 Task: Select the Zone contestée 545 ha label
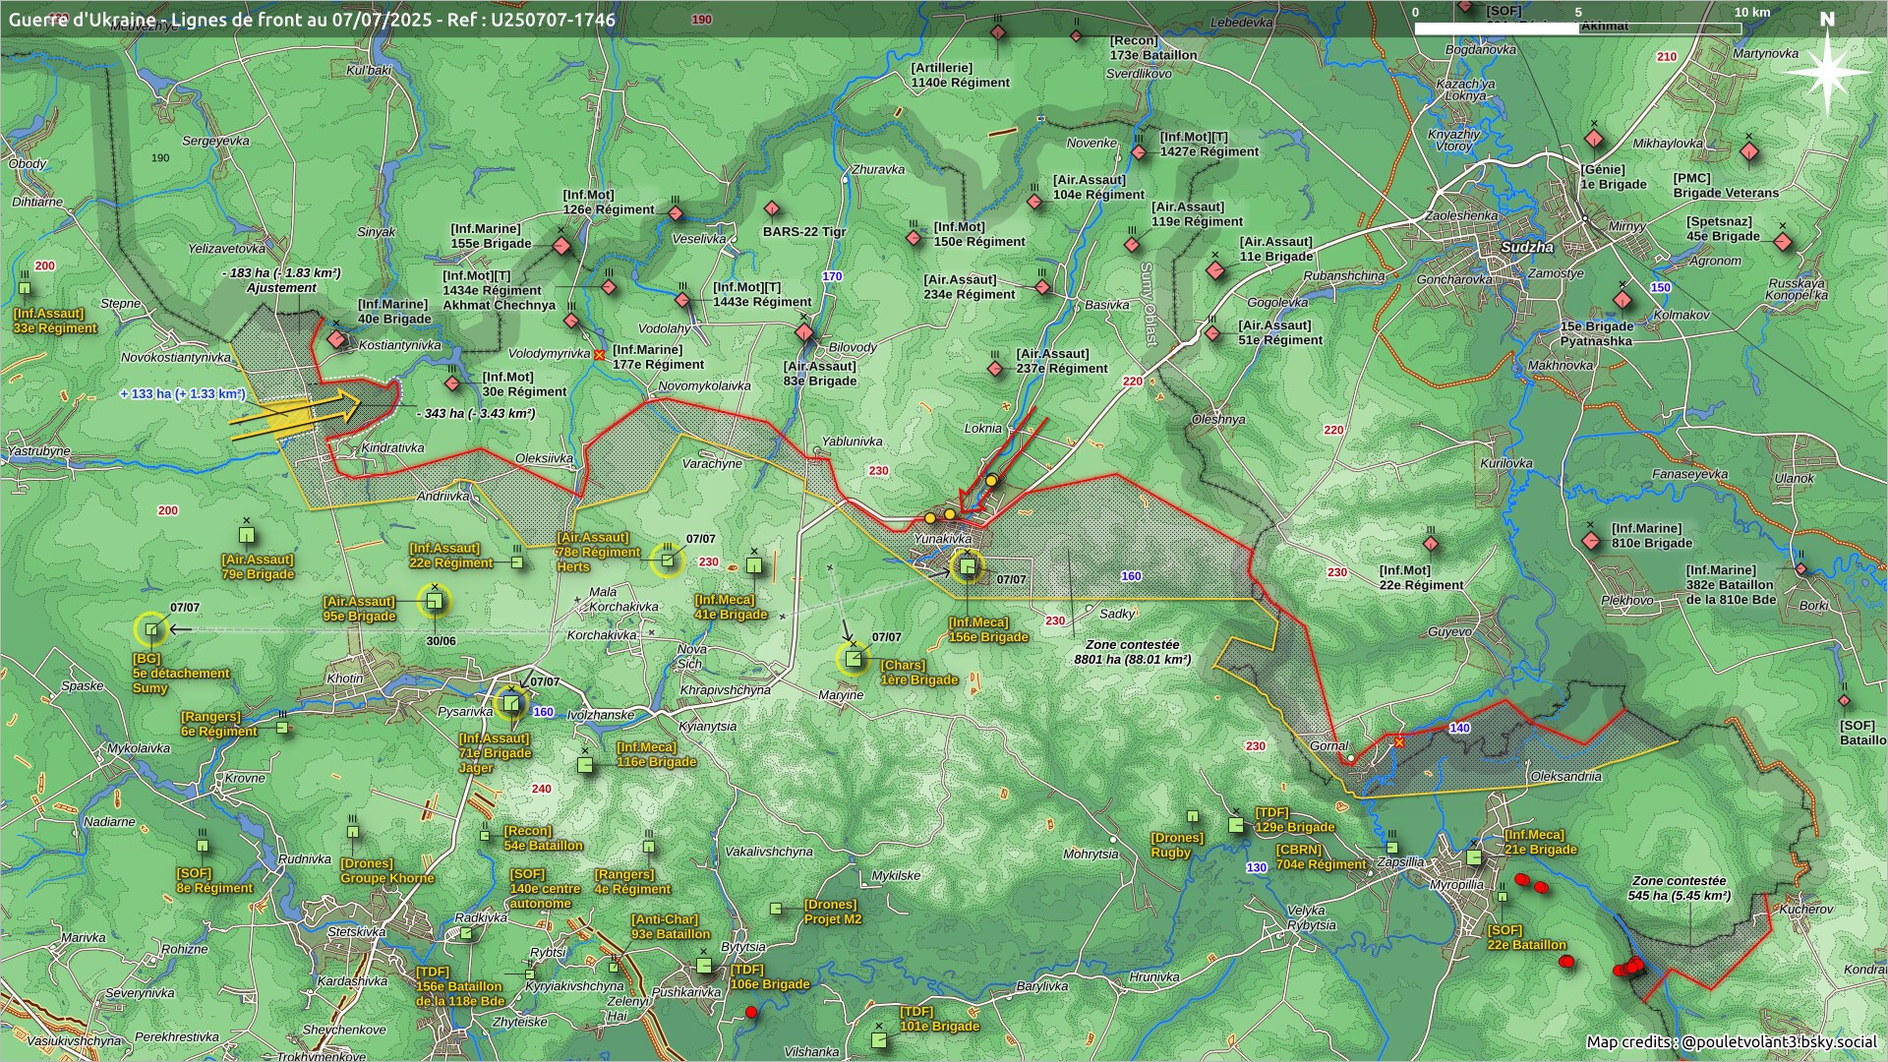[x=1680, y=888]
